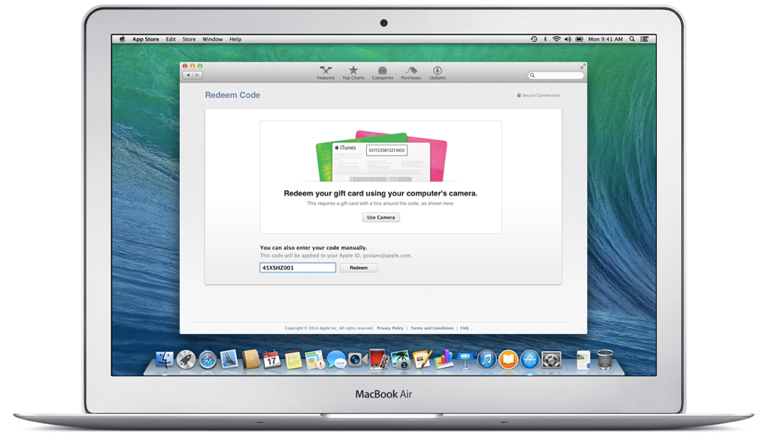The width and height of the screenshot is (770, 441).
Task: Open the Wi-Fi status menu
Action: [556, 39]
